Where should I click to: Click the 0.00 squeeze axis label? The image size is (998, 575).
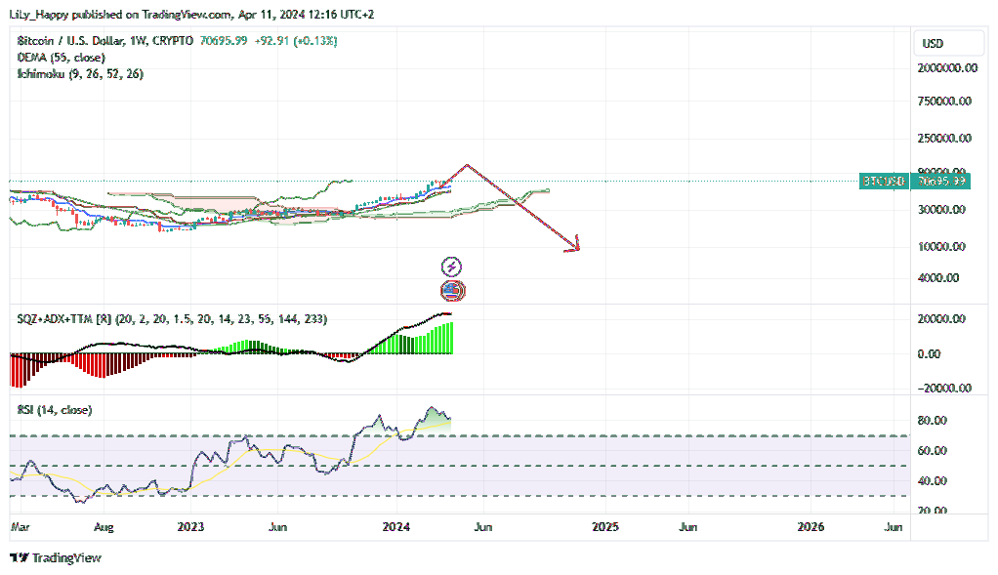click(x=930, y=353)
